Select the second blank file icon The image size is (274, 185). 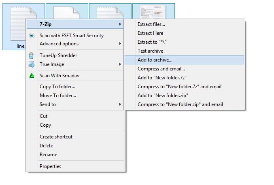coord(67,11)
